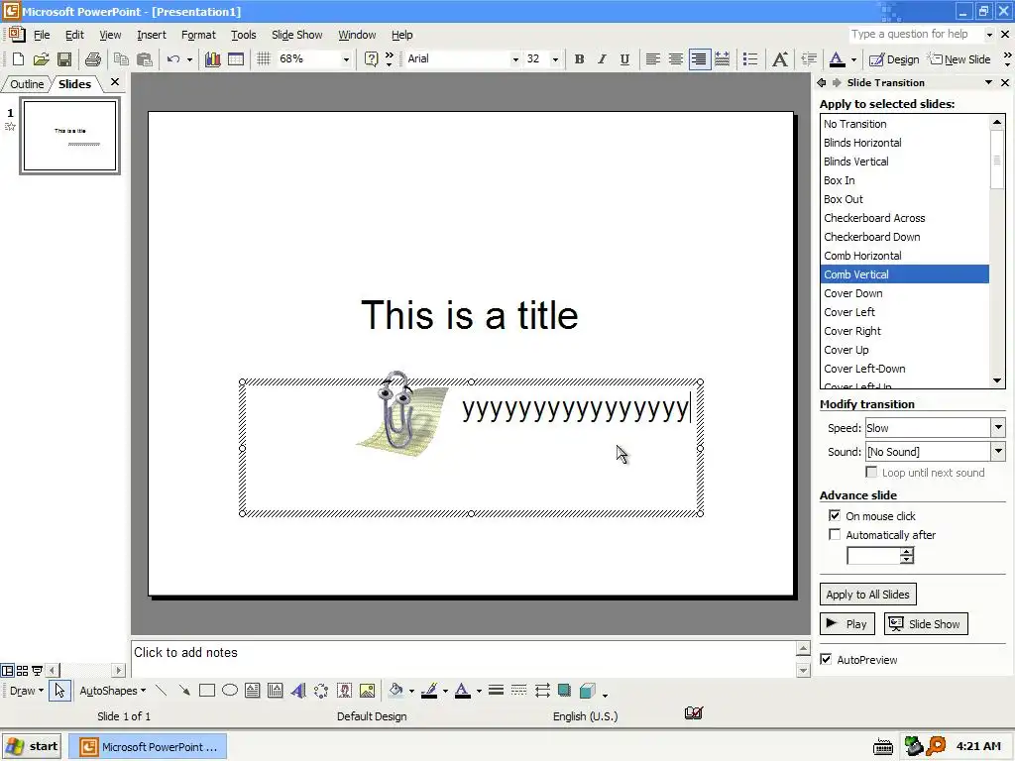Click the Insert Clip Art icon
The height and width of the screenshot is (761, 1015).
tap(344, 691)
